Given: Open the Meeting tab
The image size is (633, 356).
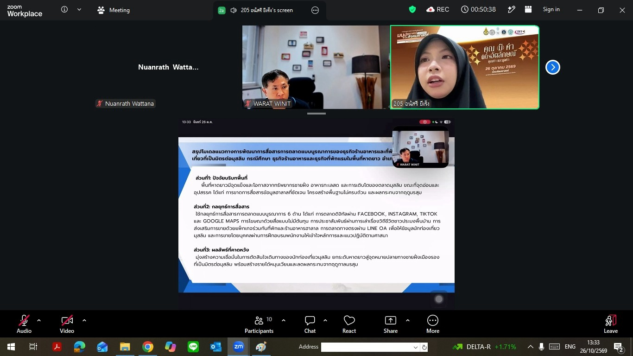Looking at the screenshot, I should pos(114,10).
